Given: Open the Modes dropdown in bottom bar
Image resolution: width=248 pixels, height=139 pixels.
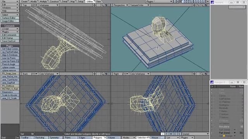Looking at the screenshot, I should [x=129, y=137].
